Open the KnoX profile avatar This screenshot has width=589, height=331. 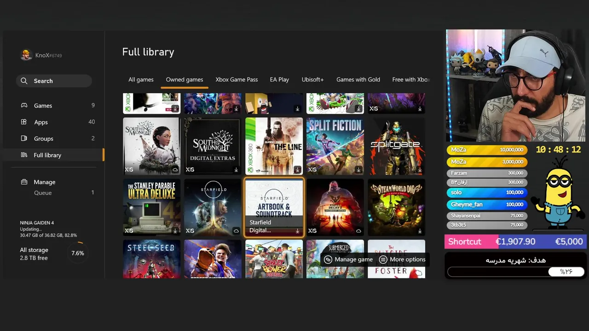(x=26, y=55)
